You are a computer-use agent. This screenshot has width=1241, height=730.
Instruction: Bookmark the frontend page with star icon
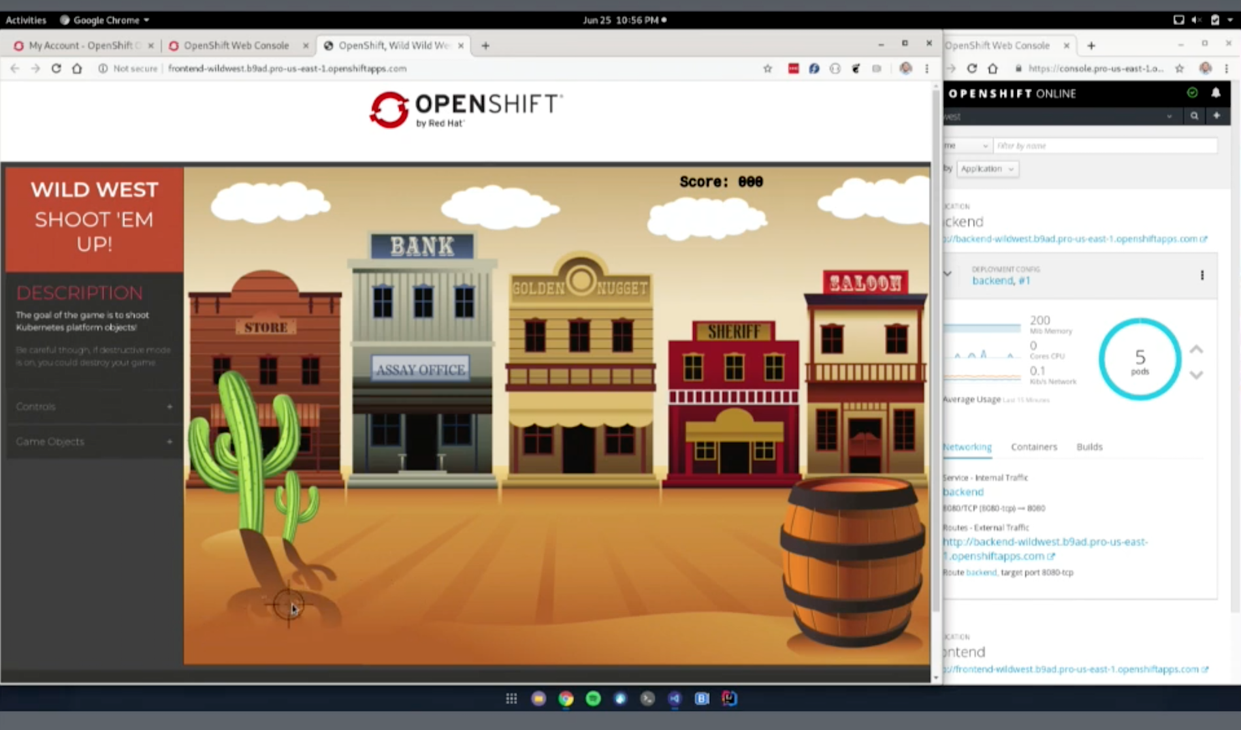767,69
